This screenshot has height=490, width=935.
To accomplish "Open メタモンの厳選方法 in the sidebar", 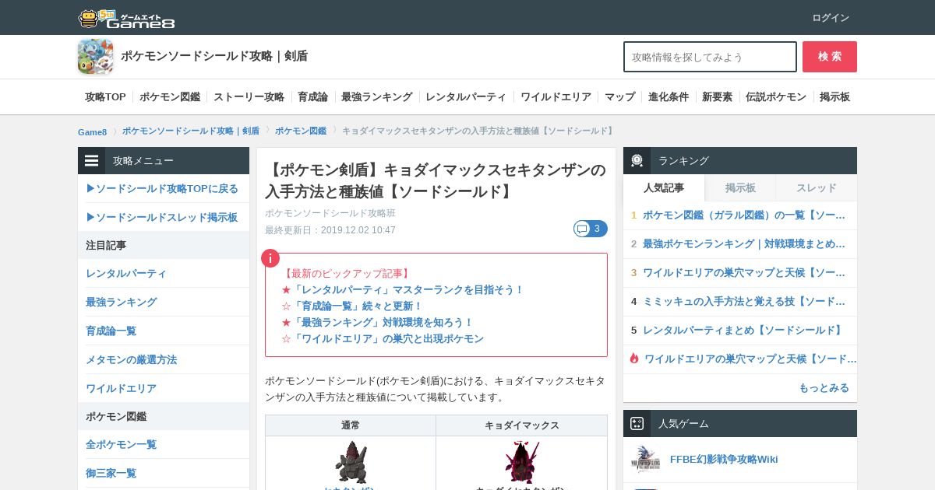I will [x=132, y=360].
